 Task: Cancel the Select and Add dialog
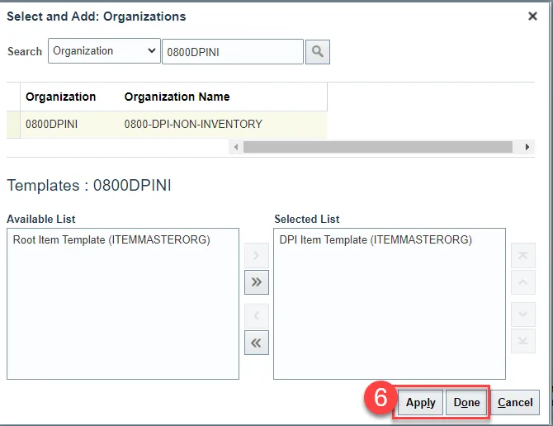click(x=515, y=403)
